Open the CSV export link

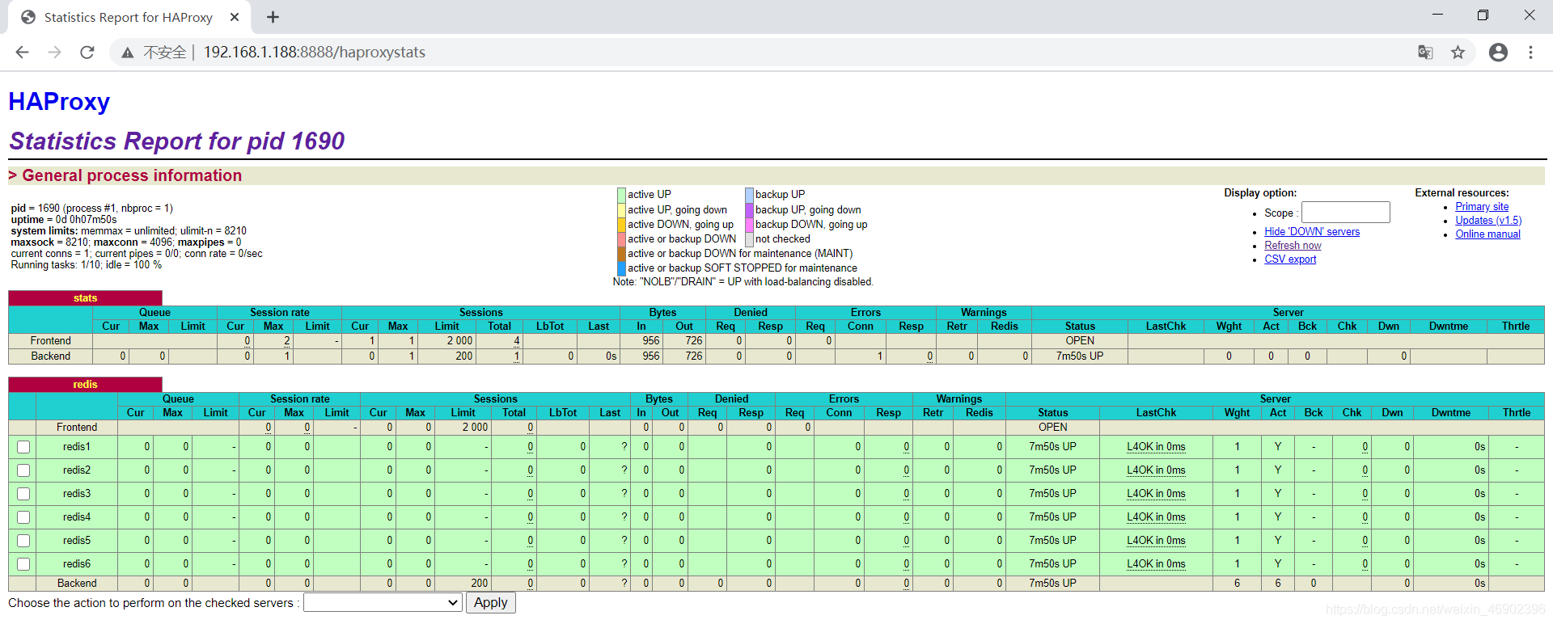tap(1290, 259)
